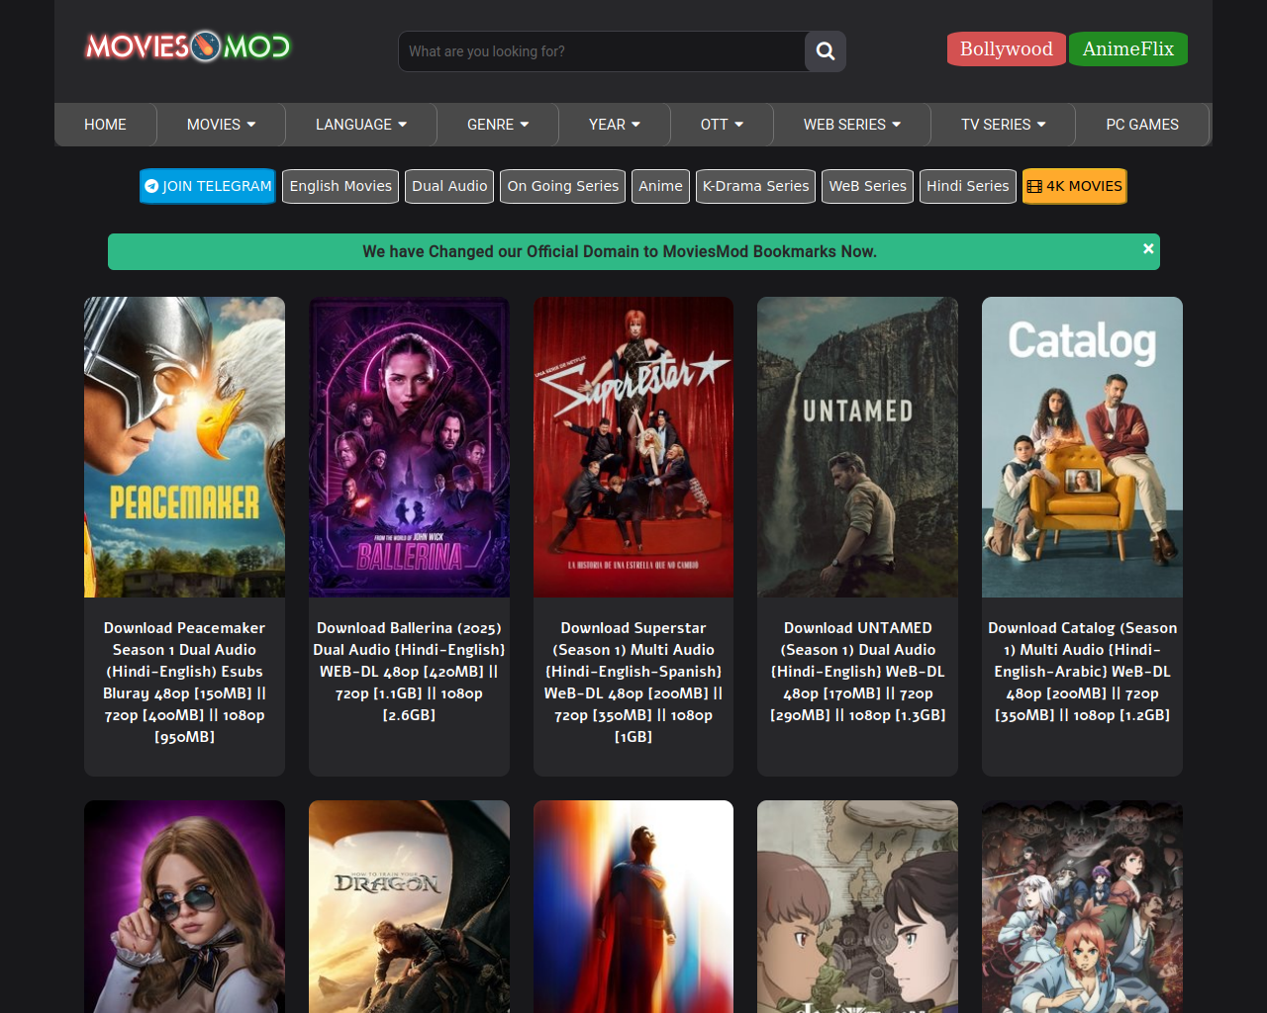
Task: Select the Dual Audio tag
Action: (449, 186)
